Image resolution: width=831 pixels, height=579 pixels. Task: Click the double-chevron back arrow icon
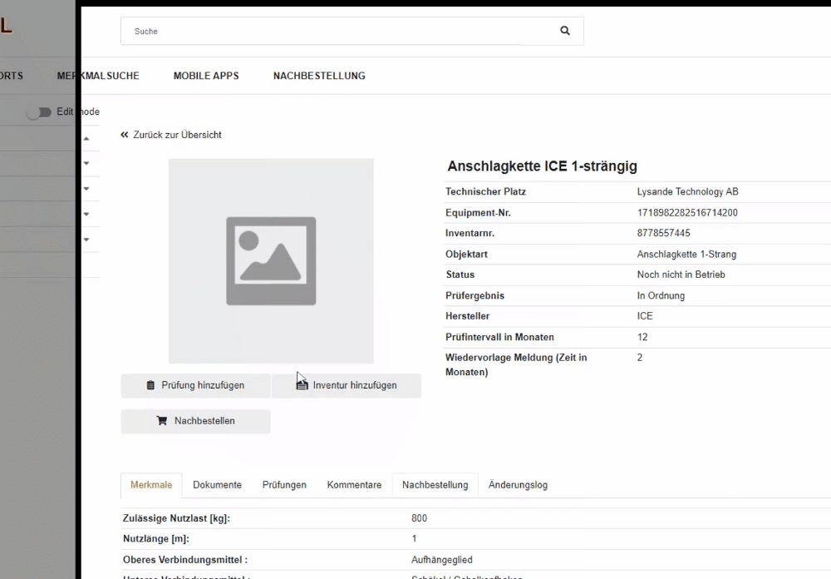pos(125,135)
